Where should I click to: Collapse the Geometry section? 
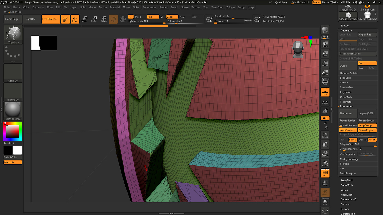click(346, 30)
